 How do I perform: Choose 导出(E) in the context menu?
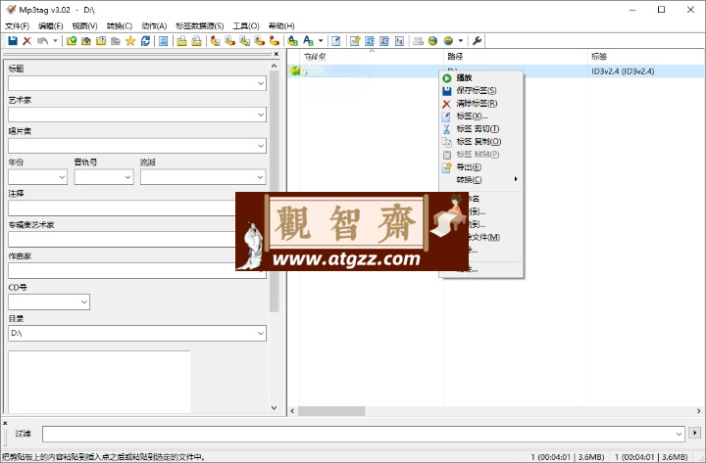tap(480, 167)
